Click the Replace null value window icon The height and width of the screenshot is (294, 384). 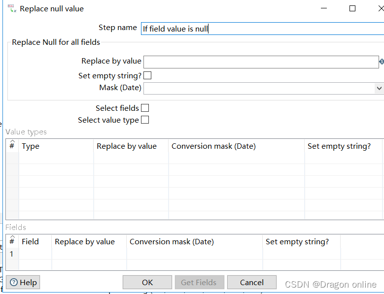click(x=12, y=8)
